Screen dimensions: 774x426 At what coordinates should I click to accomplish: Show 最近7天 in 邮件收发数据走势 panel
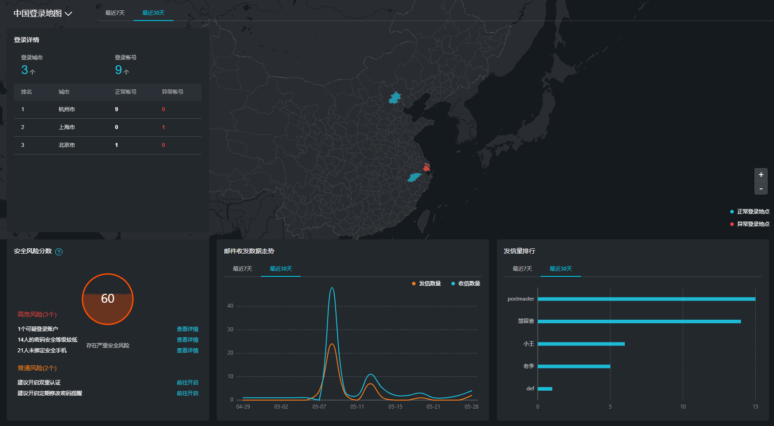242,269
